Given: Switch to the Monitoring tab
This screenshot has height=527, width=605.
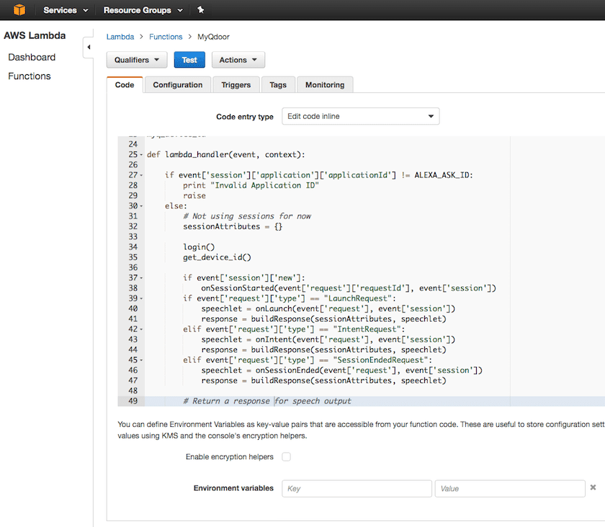Looking at the screenshot, I should point(325,85).
